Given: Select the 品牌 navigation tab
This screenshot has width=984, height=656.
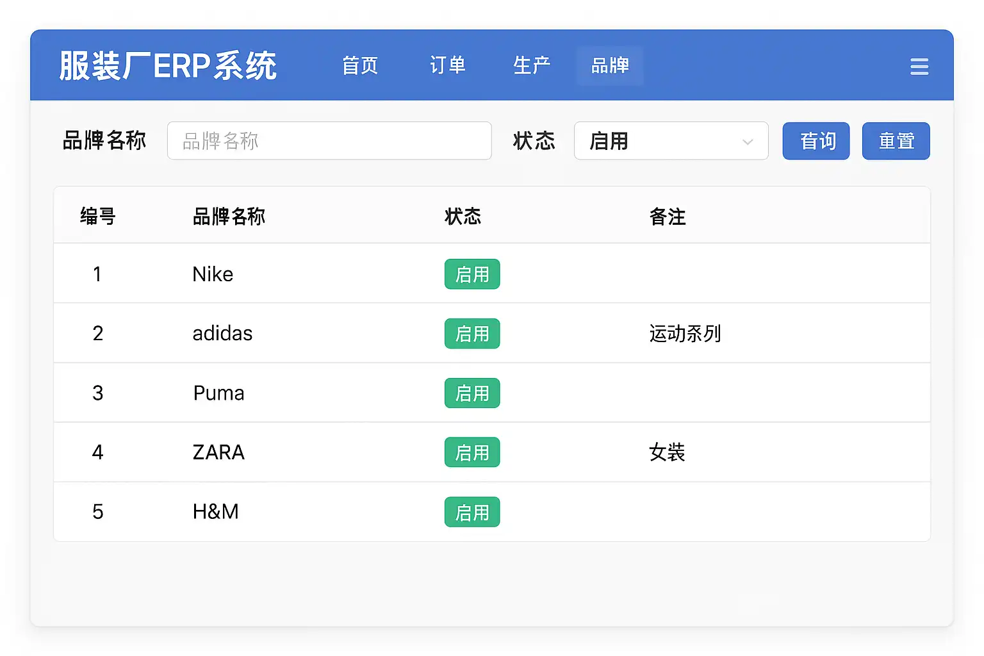Looking at the screenshot, I should [x=610, y=65].
